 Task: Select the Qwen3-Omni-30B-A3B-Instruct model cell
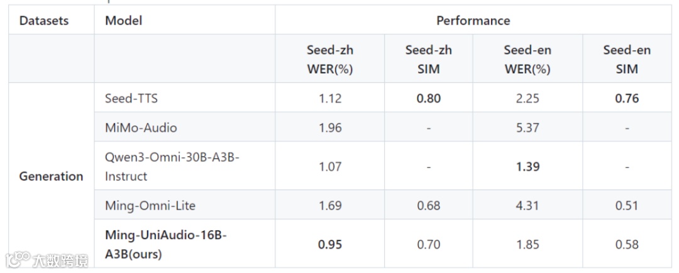click(172, 166)
